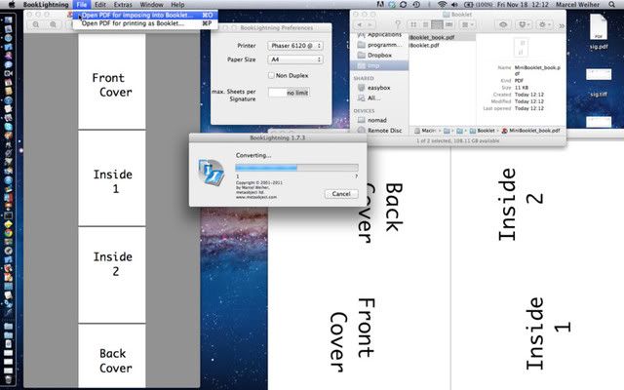Select nomad under Devices in Finder
The image size is (624, 390).
380,120
